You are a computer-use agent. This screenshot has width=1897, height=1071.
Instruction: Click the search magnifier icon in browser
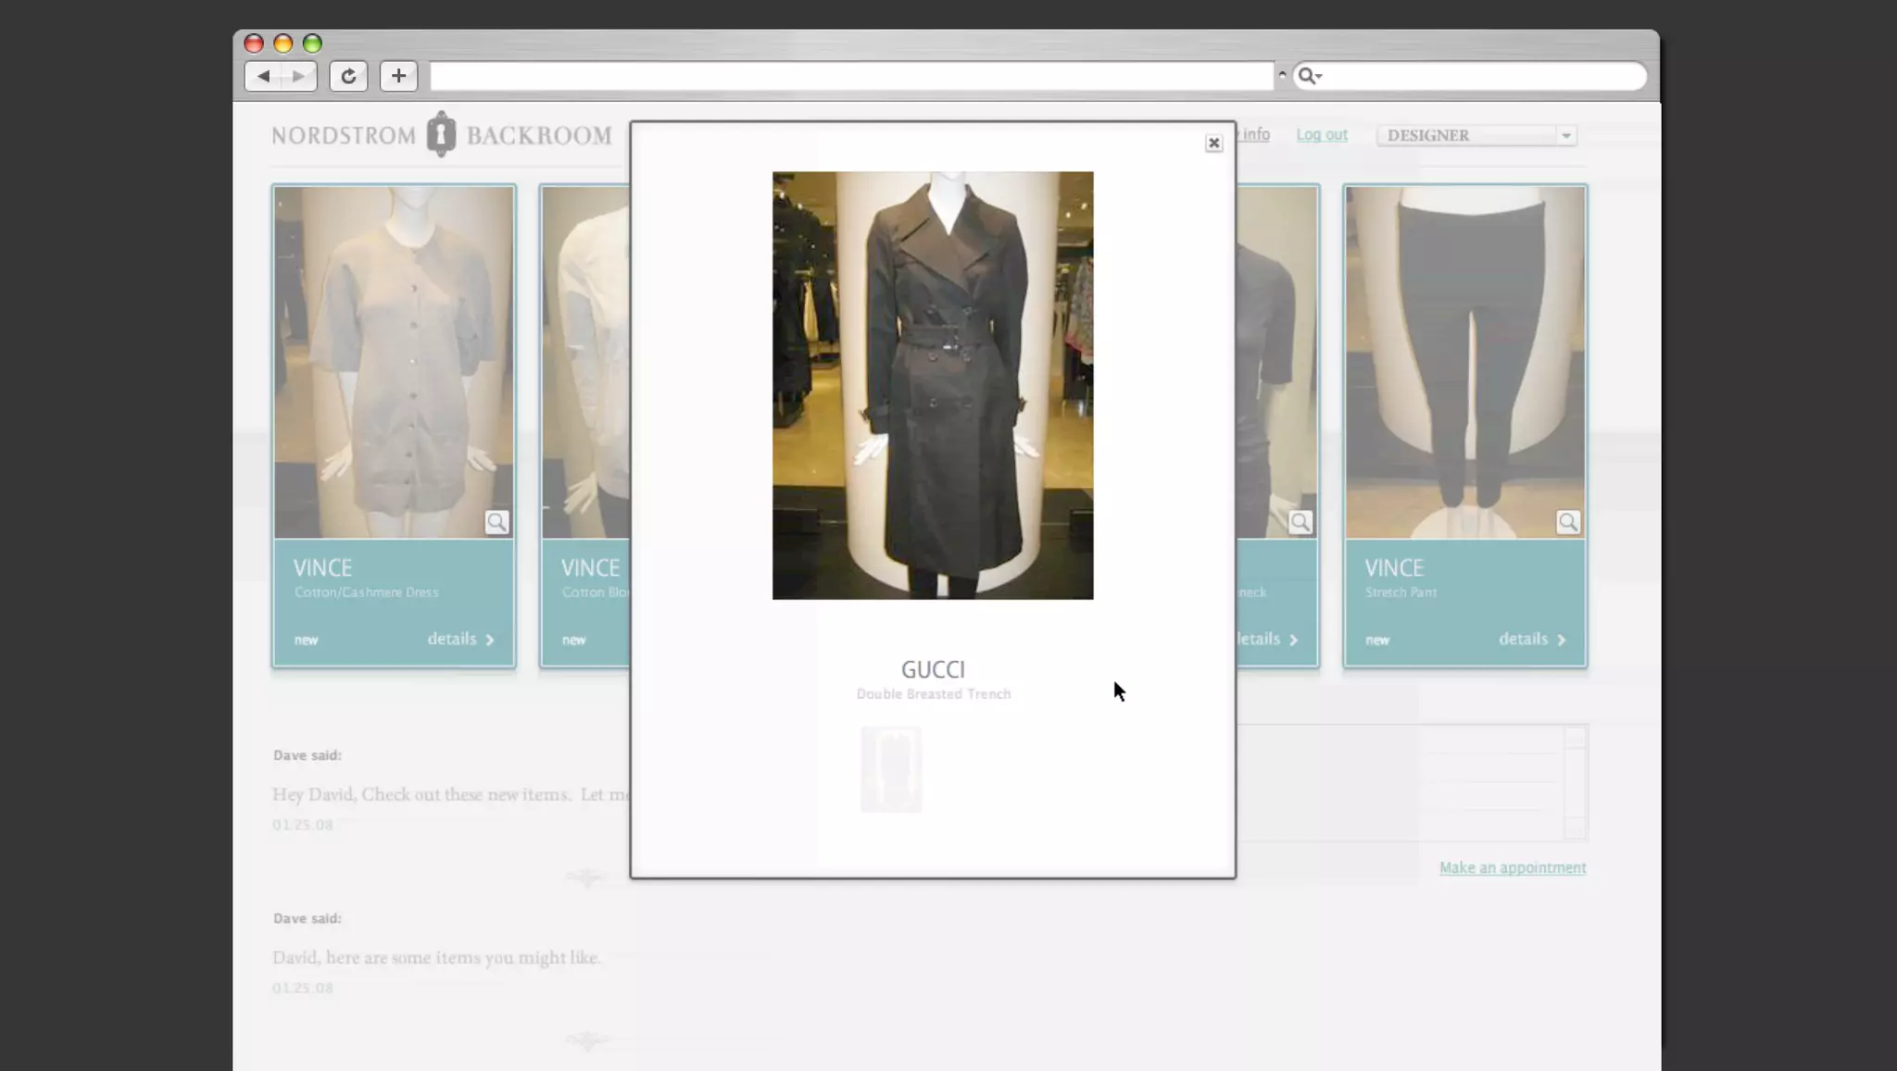tap(1305, 76)
